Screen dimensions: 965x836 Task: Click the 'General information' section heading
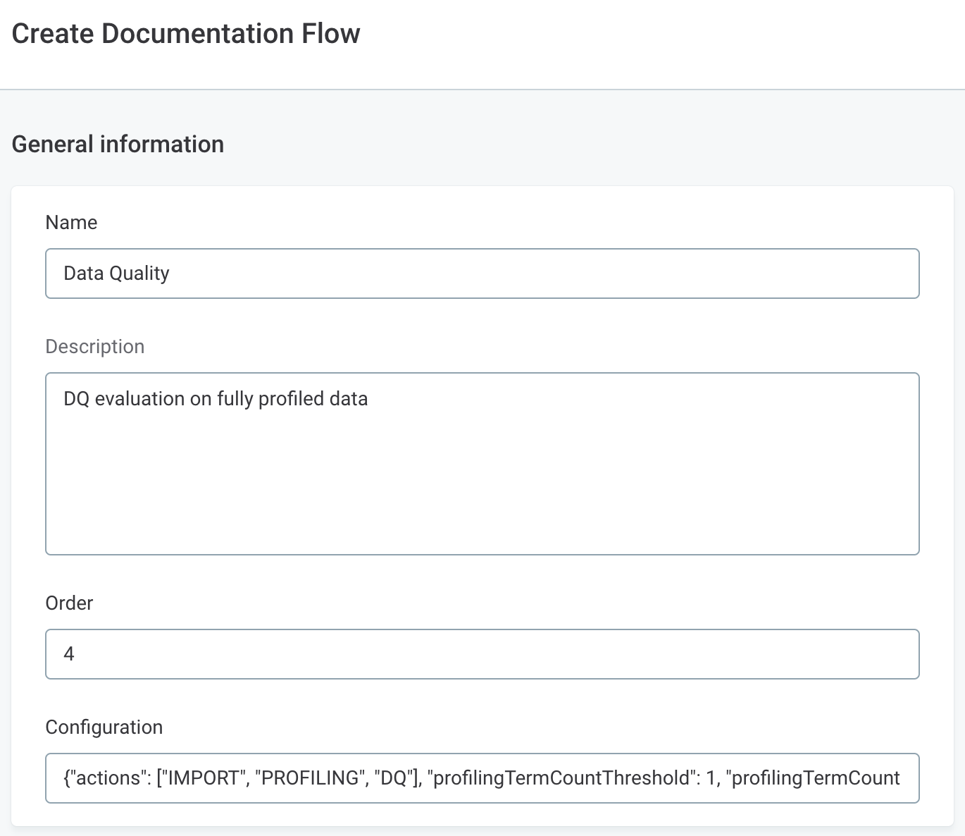coord(118,144)
